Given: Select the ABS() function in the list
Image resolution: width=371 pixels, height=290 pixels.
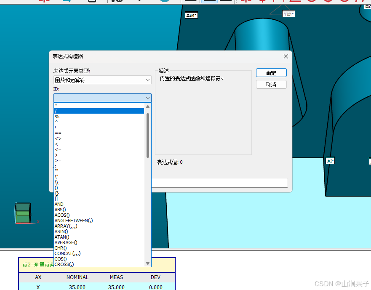Looking at the screenshot, I should (60, 209).
